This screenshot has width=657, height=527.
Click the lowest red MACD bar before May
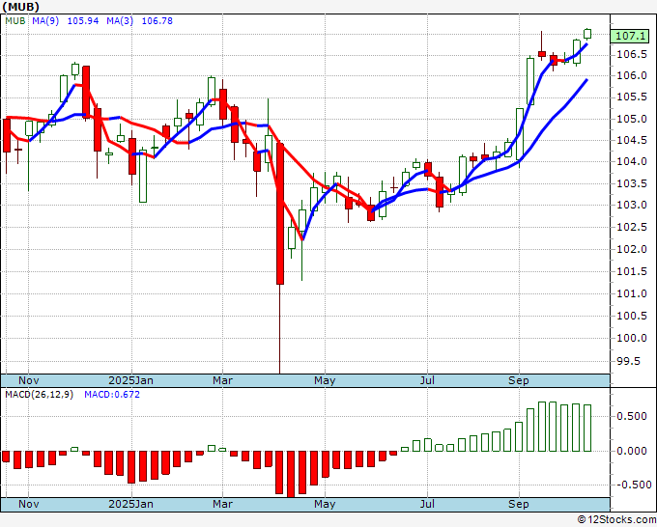tap(291, 474)
